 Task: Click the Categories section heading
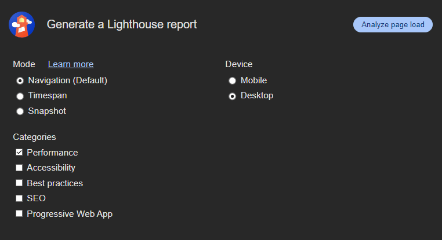[34, 137]
